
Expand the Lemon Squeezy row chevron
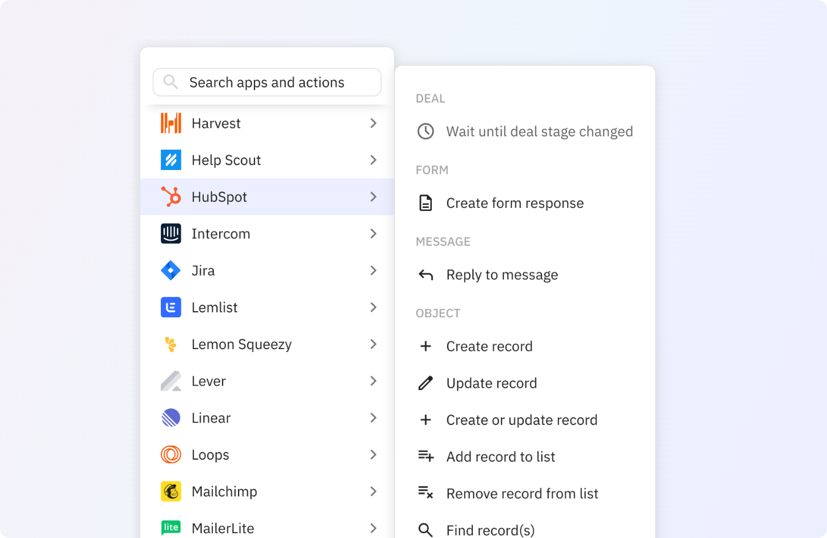373,344
